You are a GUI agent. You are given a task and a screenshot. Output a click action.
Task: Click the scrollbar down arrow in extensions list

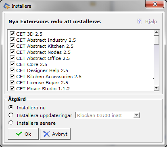(157, 88)
